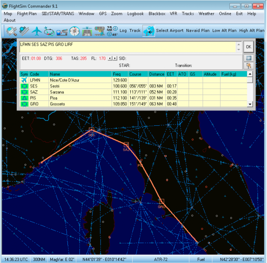
Task: Toggle Track recording in the toolbar
Action: click(x=135, y=31)
